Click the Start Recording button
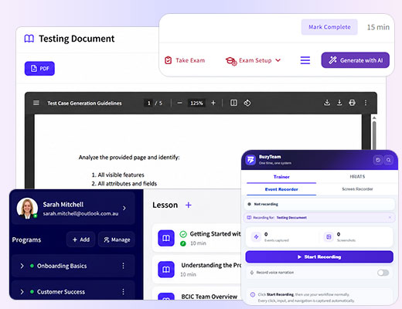The height and width of the screenshot is (309, 402). 319,256
